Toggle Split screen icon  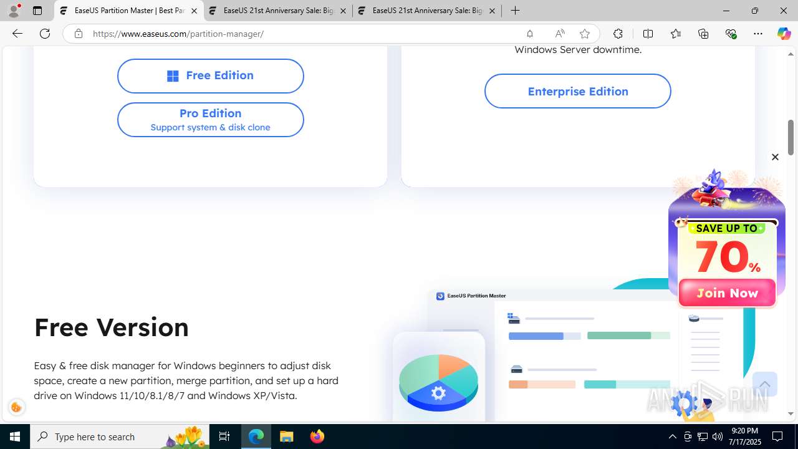point(648,34)
